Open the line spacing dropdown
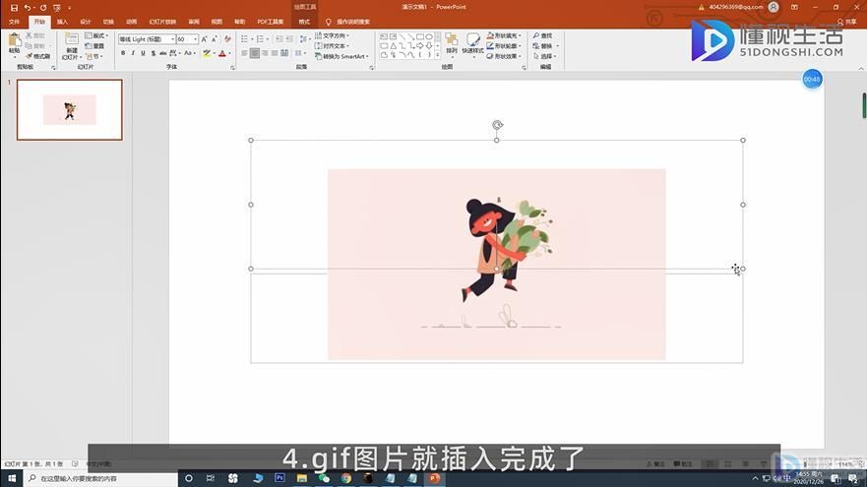 [x=304, y=39]
